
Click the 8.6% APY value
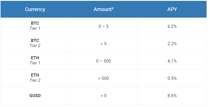(x=172, y=96)
